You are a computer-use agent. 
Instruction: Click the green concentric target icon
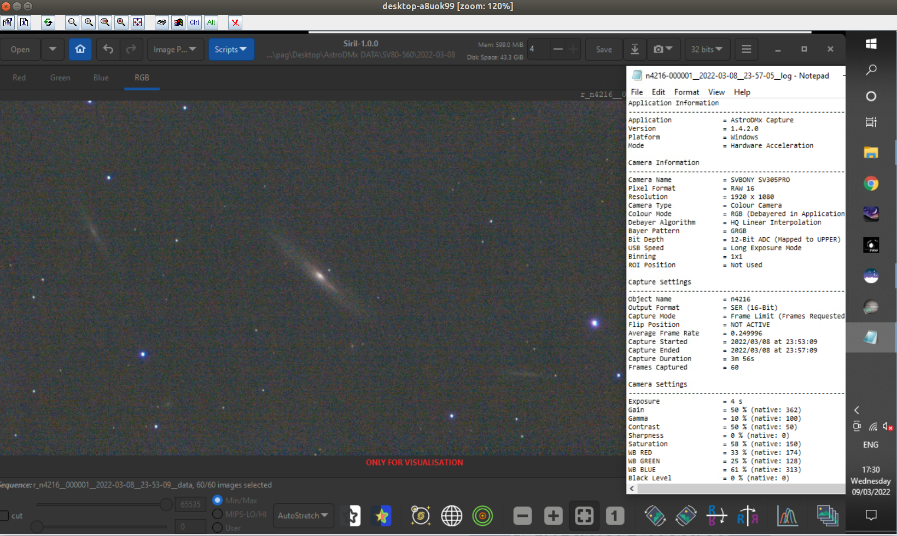[482, 515]
